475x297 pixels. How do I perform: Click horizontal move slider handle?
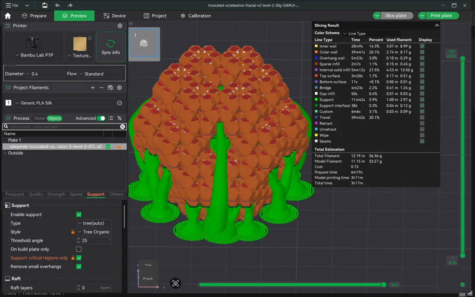point(383,285)
